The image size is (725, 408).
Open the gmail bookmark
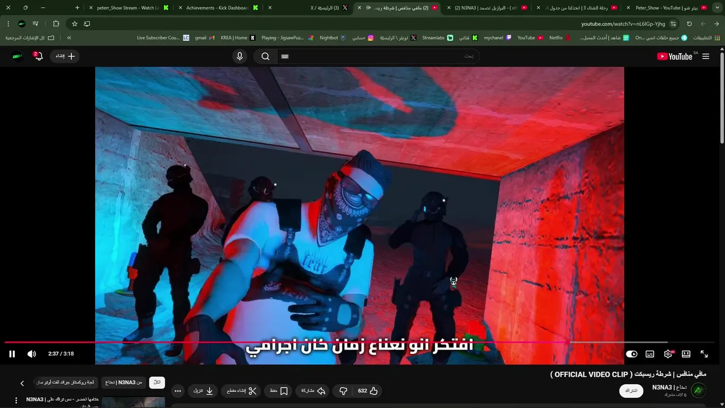tap(204, 38)
